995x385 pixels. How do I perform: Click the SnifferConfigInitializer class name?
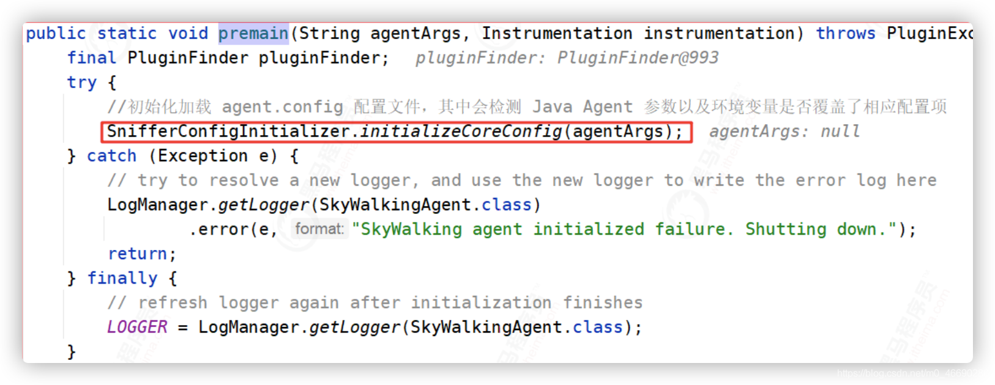(228, 131)
